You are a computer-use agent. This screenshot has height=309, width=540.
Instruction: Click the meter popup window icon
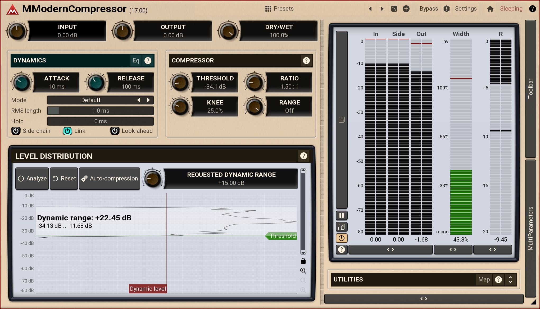[x=342, y=227]
